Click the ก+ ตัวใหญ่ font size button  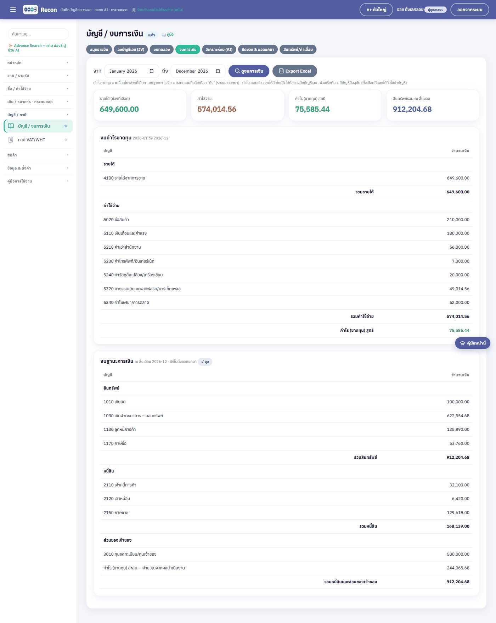(376, 10)
